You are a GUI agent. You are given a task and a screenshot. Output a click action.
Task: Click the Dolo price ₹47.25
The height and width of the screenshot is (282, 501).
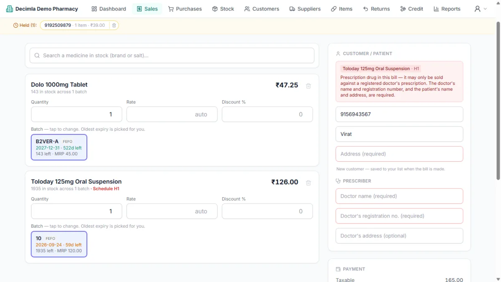(x=287, y=85)
